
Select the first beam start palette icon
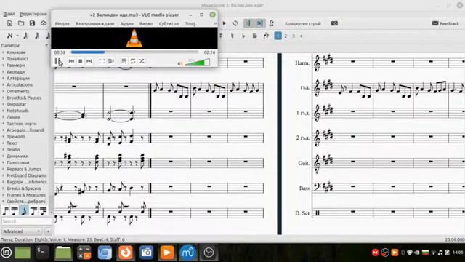[x=5, y=211]
